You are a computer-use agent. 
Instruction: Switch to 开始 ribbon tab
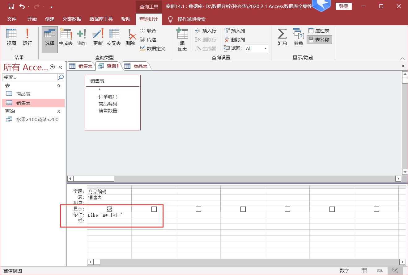pos(32,19)
